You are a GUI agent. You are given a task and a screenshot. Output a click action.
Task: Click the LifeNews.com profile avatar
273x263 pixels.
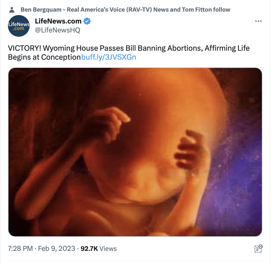click(x=19, y=26)
